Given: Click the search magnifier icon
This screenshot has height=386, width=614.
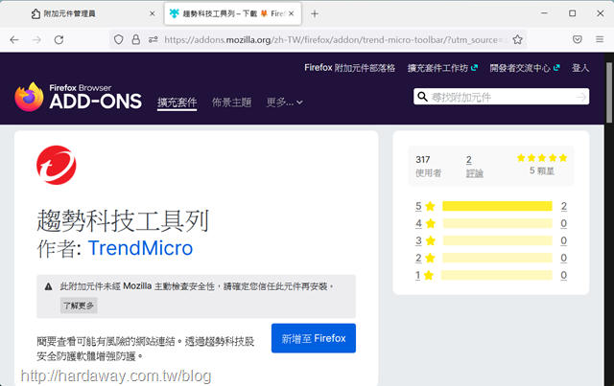Looking at the screenshot, I should [422, 97].
